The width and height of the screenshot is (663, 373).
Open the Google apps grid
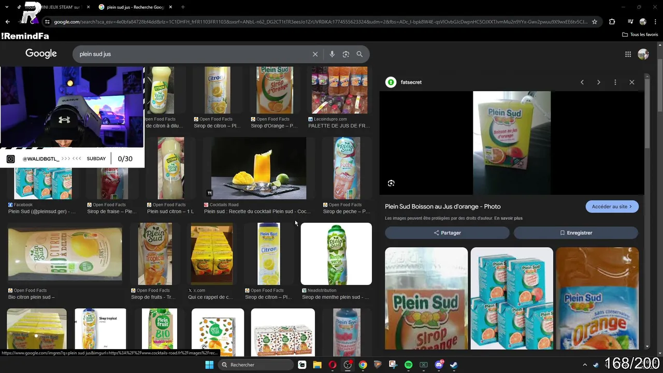(628, 54)
